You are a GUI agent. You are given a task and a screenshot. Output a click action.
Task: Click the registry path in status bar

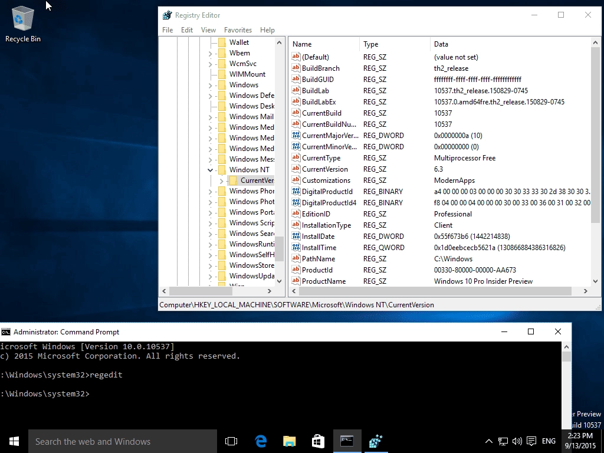pos(297,305)
